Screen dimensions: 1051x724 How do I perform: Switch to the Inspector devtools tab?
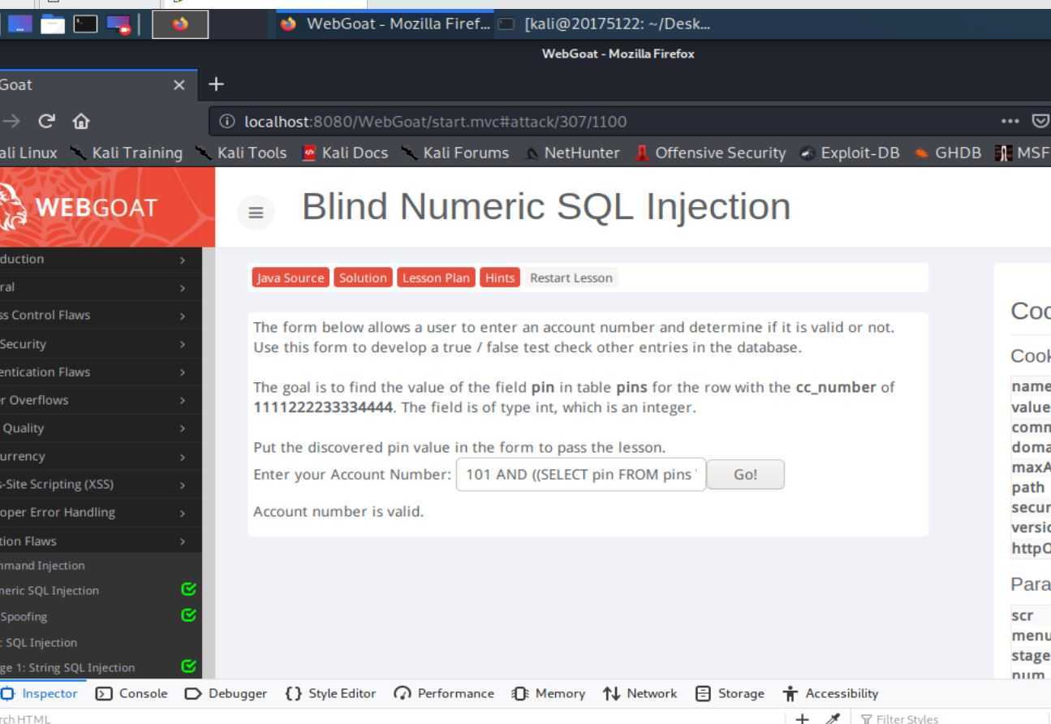40,693
